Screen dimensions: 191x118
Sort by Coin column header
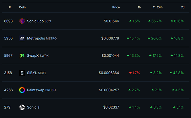[x=22, y=7]
